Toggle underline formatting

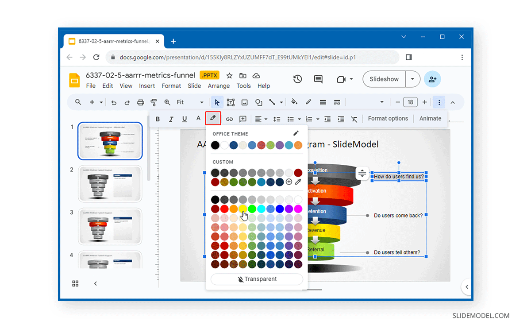point(185,119)
